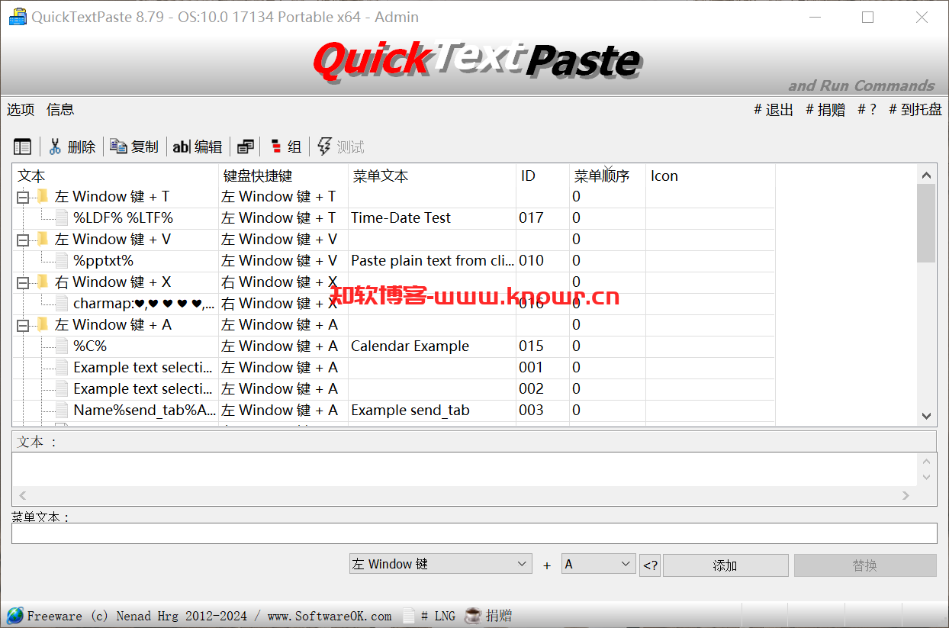Click the list scrollbar up arrow

coord(926,175)
